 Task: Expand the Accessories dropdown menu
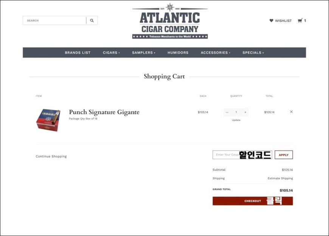[x=216, y=53]
